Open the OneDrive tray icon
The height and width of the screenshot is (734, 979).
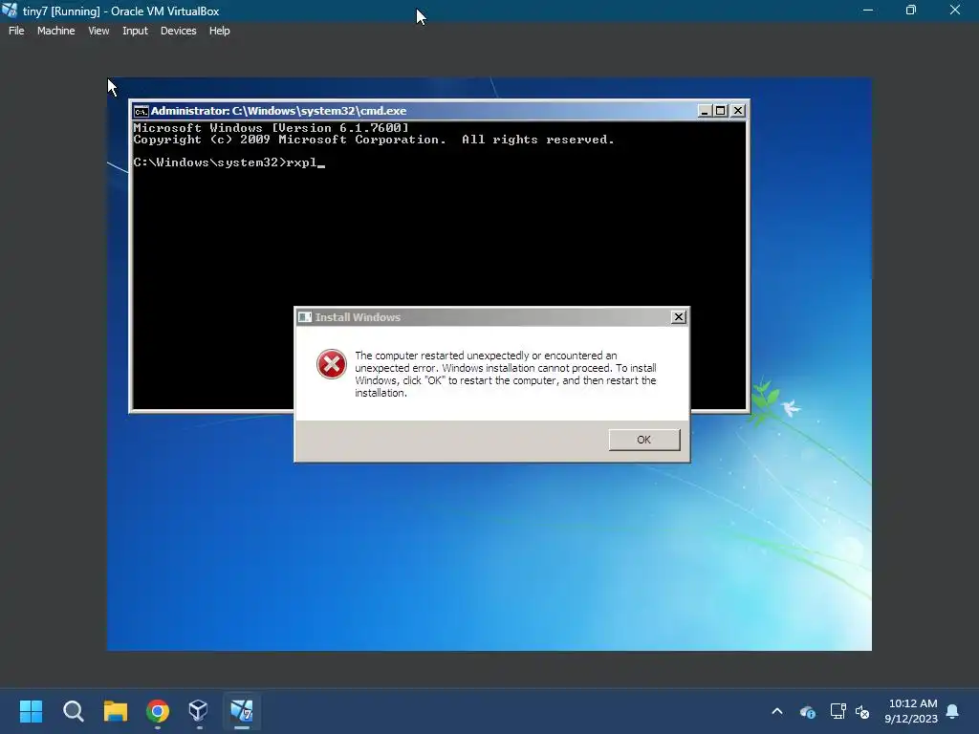pos(807,711)
